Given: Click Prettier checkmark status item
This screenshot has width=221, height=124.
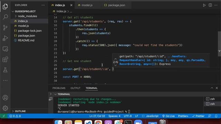Looking at the screenshot, I should (198, 116).
